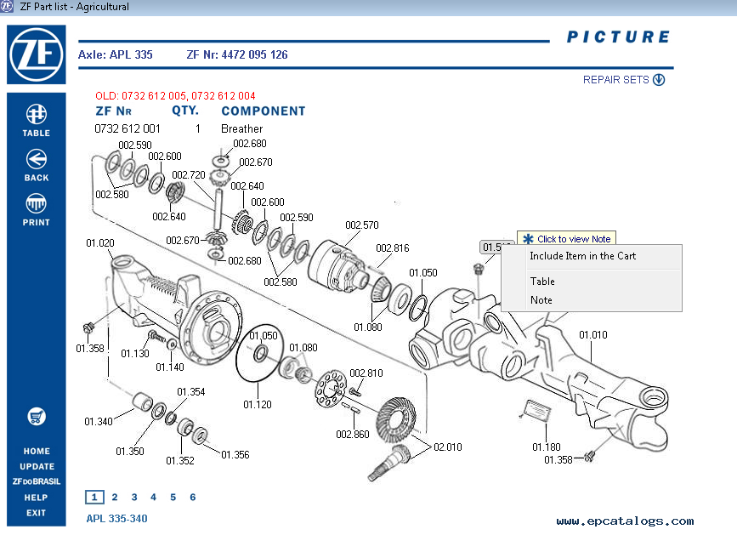Click the EXIT button in the sidebar

36,513
